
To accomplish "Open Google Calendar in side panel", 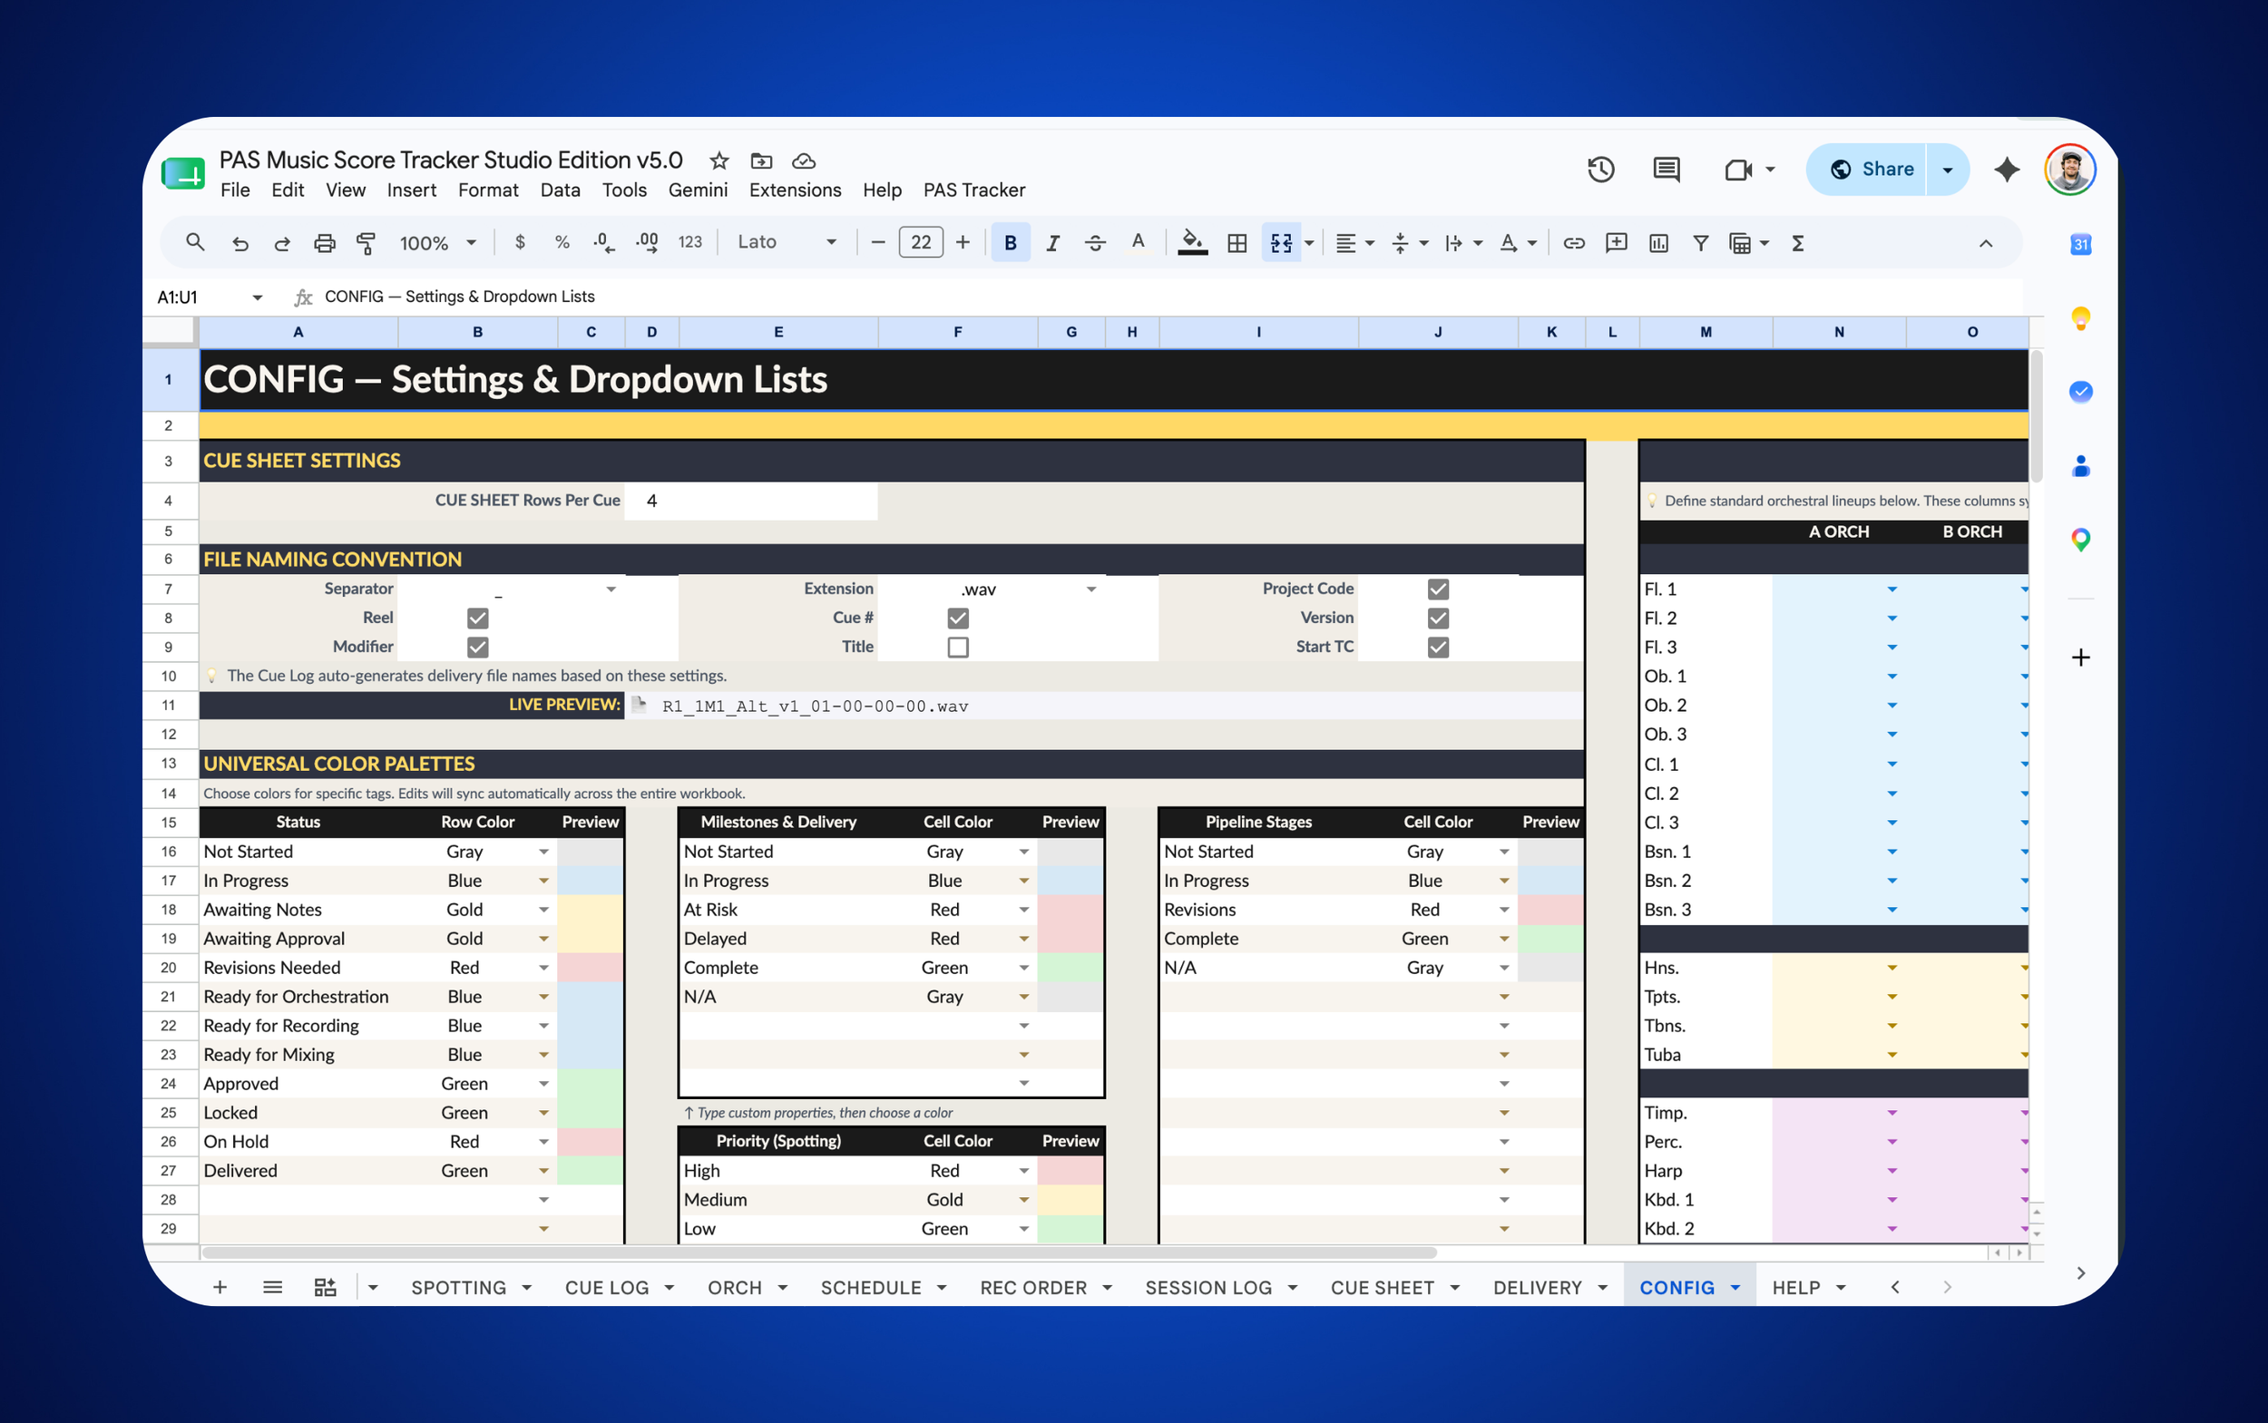I will (2080, 245).
